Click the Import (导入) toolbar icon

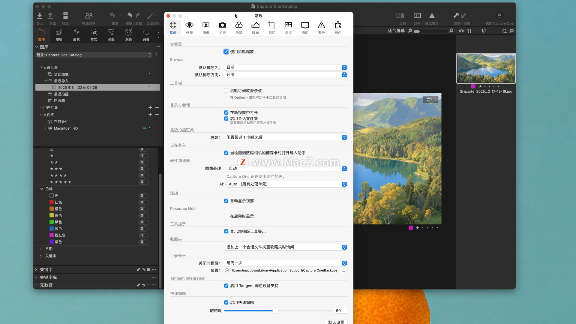click(x=39, y=16)
